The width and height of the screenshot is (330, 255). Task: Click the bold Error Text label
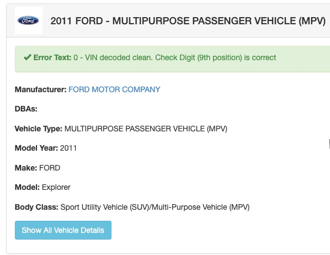click(52, 57)
